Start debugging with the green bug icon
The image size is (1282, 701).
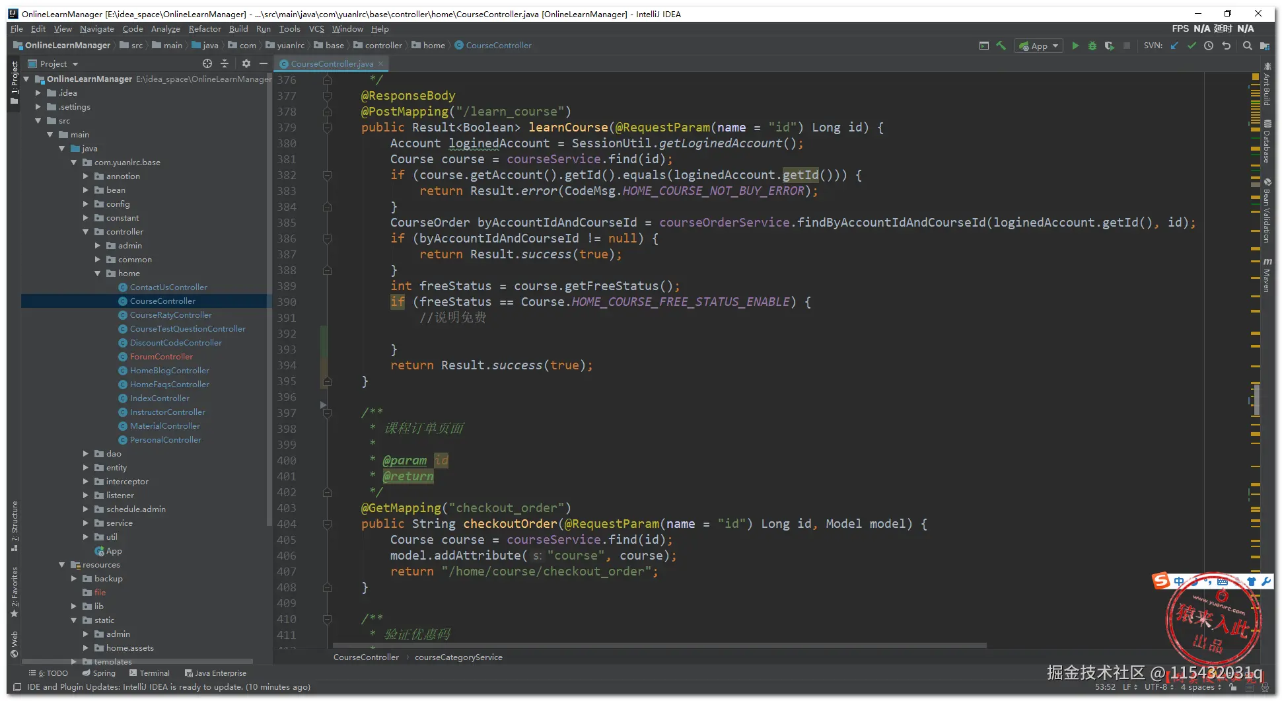click(1092, 46)
